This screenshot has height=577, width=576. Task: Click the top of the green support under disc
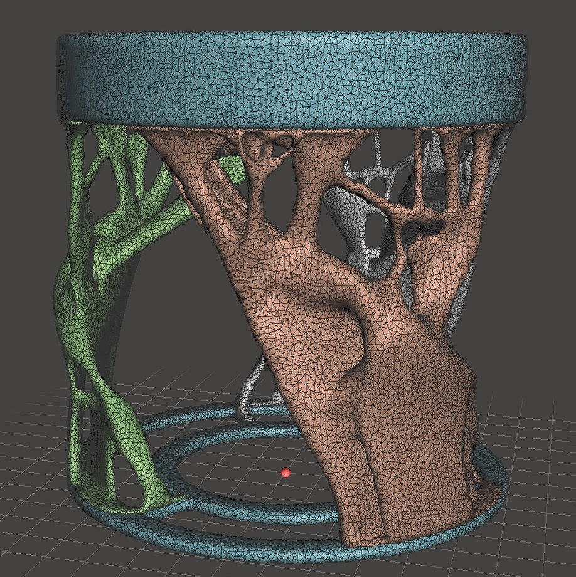(x=80, y=135)
